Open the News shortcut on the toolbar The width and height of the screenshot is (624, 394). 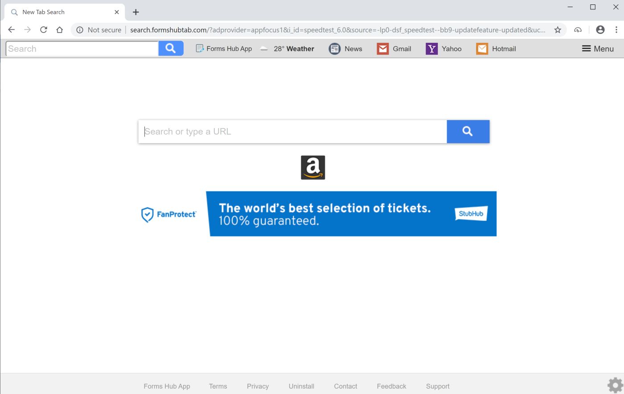pyautogui.click(x=345, y=49)
